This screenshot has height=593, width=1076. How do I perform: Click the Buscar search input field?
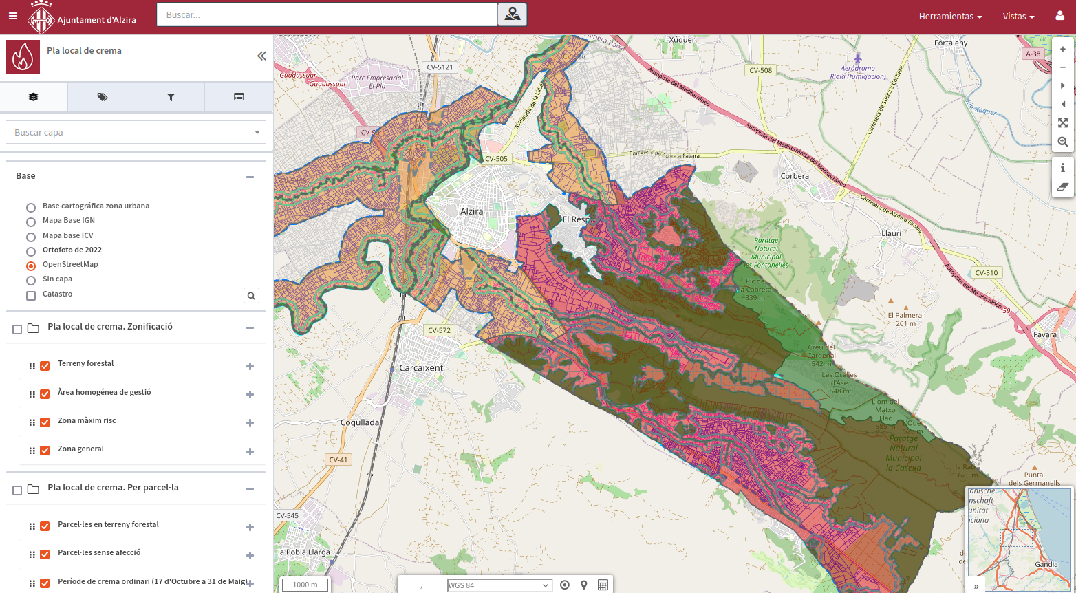pos(327,14)
